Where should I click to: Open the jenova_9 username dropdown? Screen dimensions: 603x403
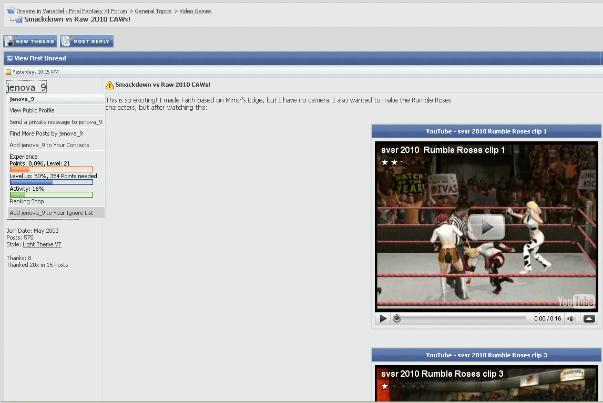pos(26,87)
